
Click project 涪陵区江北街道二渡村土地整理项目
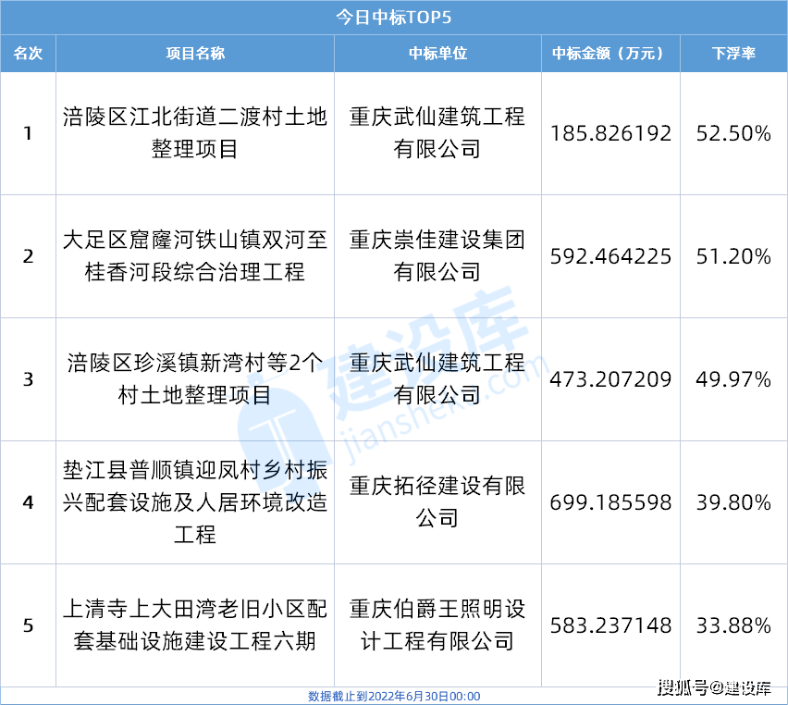click(195, 132)
